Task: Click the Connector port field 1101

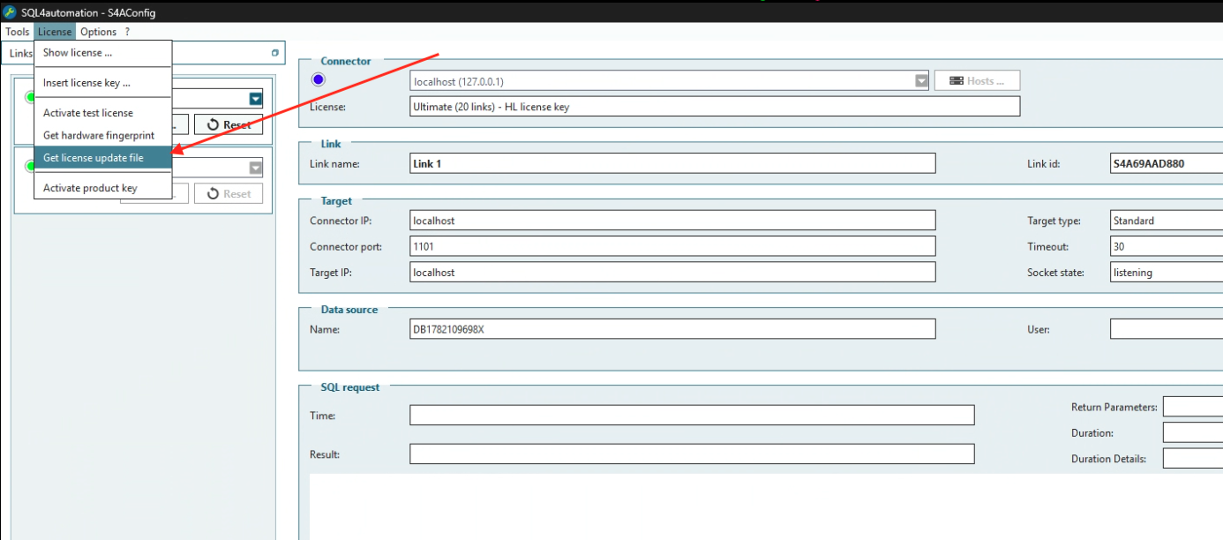Action: (672, 246)
